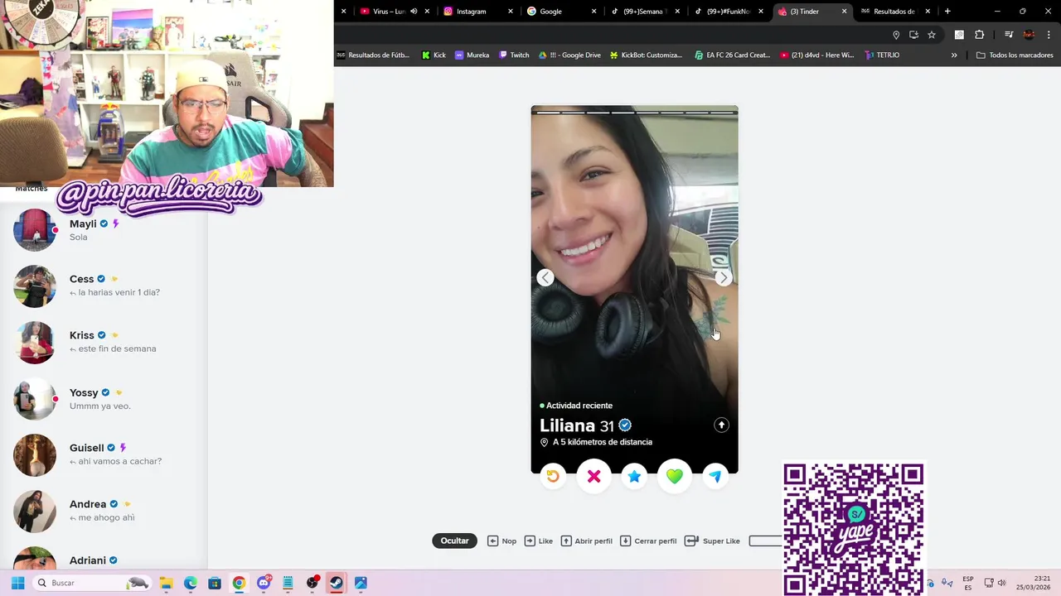This screenshot has height=596, width=1061.
Task: Like Liliana with the green heart button
Action: point(675,476)
